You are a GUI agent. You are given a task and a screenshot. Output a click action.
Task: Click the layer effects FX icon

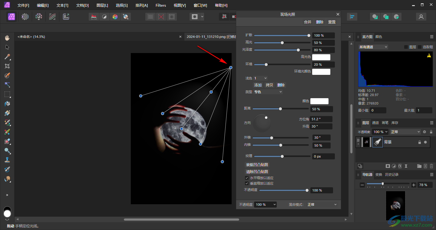pyautogui.click(x=400, y=166)
